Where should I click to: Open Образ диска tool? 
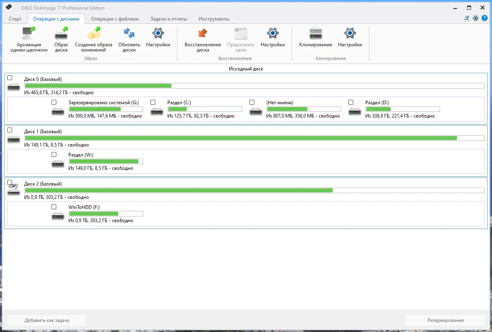61,39
